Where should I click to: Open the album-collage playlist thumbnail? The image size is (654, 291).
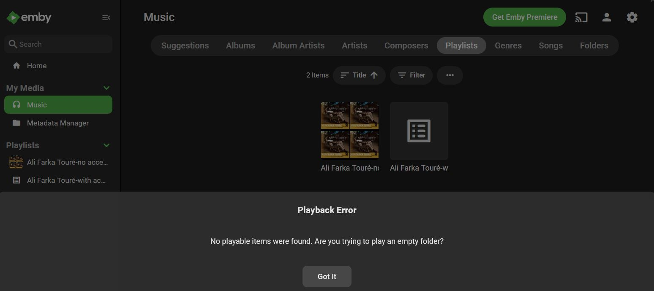point(350,131)
